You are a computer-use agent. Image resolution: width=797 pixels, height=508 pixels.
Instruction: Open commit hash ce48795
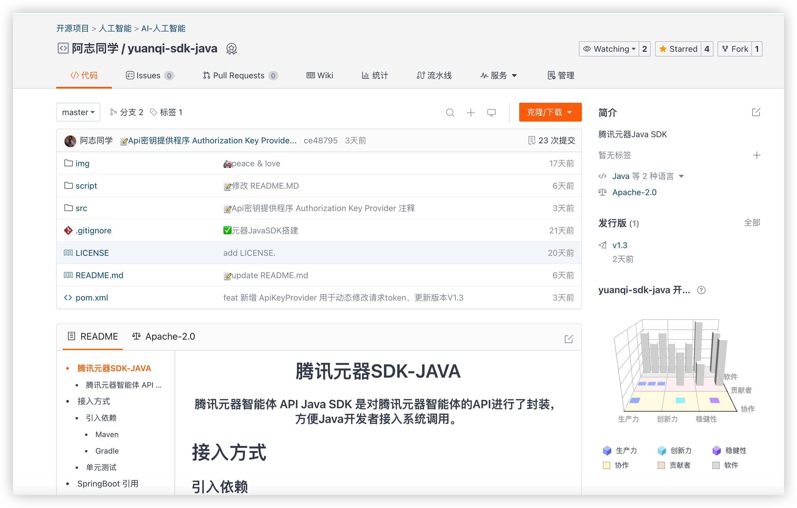click(x=321, y=140)
